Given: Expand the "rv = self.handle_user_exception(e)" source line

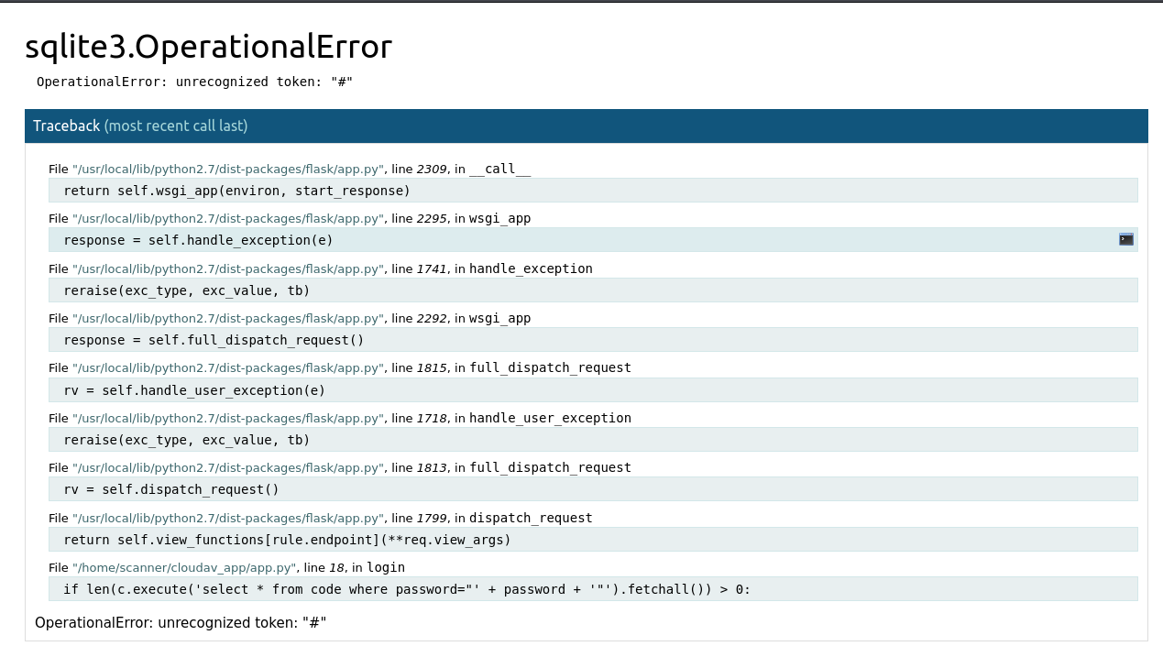Looking at the screenshot, I should (194, 390).
